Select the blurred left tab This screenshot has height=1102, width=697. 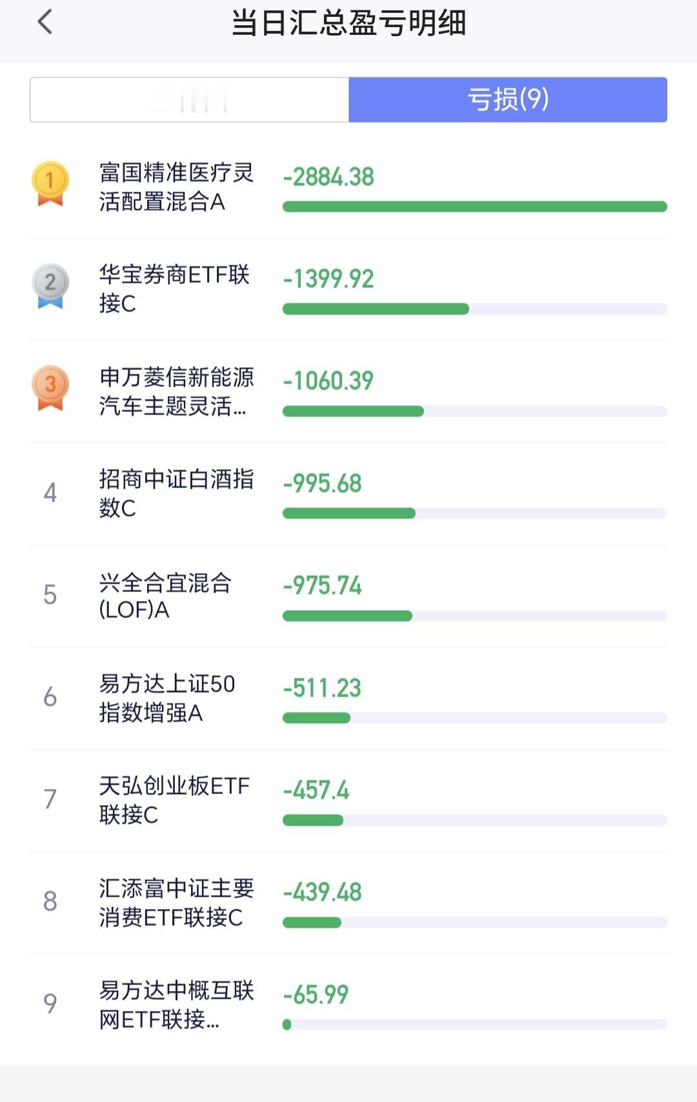[x=190, y=99]
